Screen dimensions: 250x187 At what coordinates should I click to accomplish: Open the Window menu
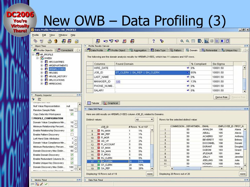pyautogui.click(x=63, y=35)
